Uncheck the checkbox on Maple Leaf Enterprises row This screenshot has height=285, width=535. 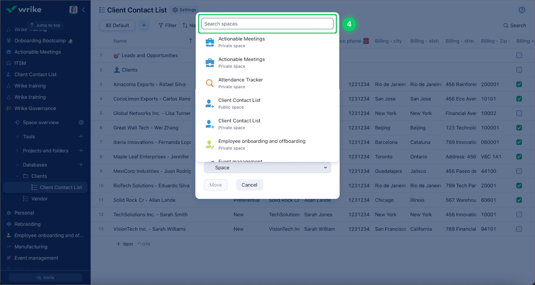pyautogui.click(x=519, y=156)
